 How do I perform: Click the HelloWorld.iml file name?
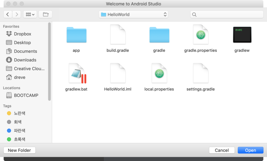(118, 89)
